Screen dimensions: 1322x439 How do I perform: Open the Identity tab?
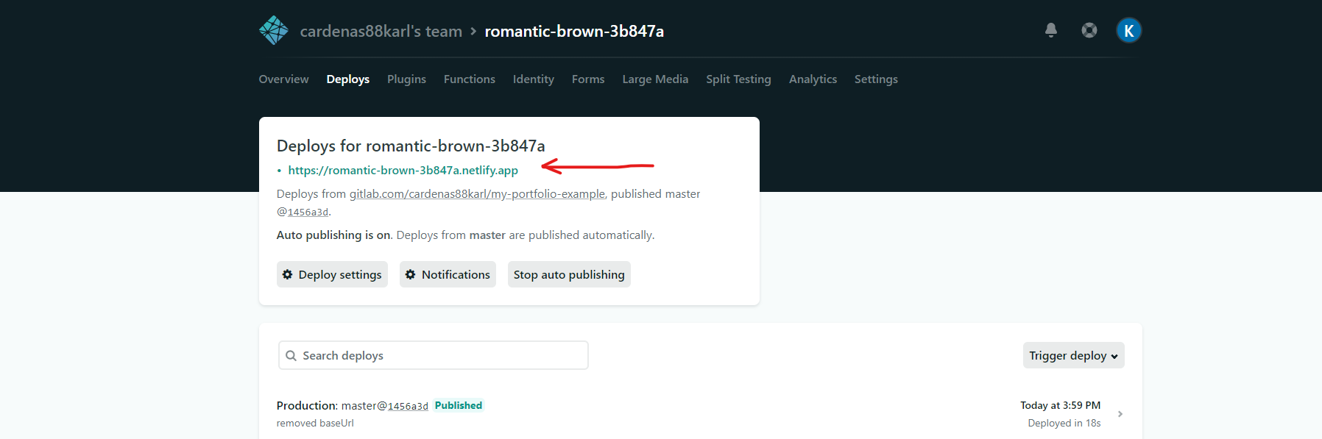click(534, 79)
